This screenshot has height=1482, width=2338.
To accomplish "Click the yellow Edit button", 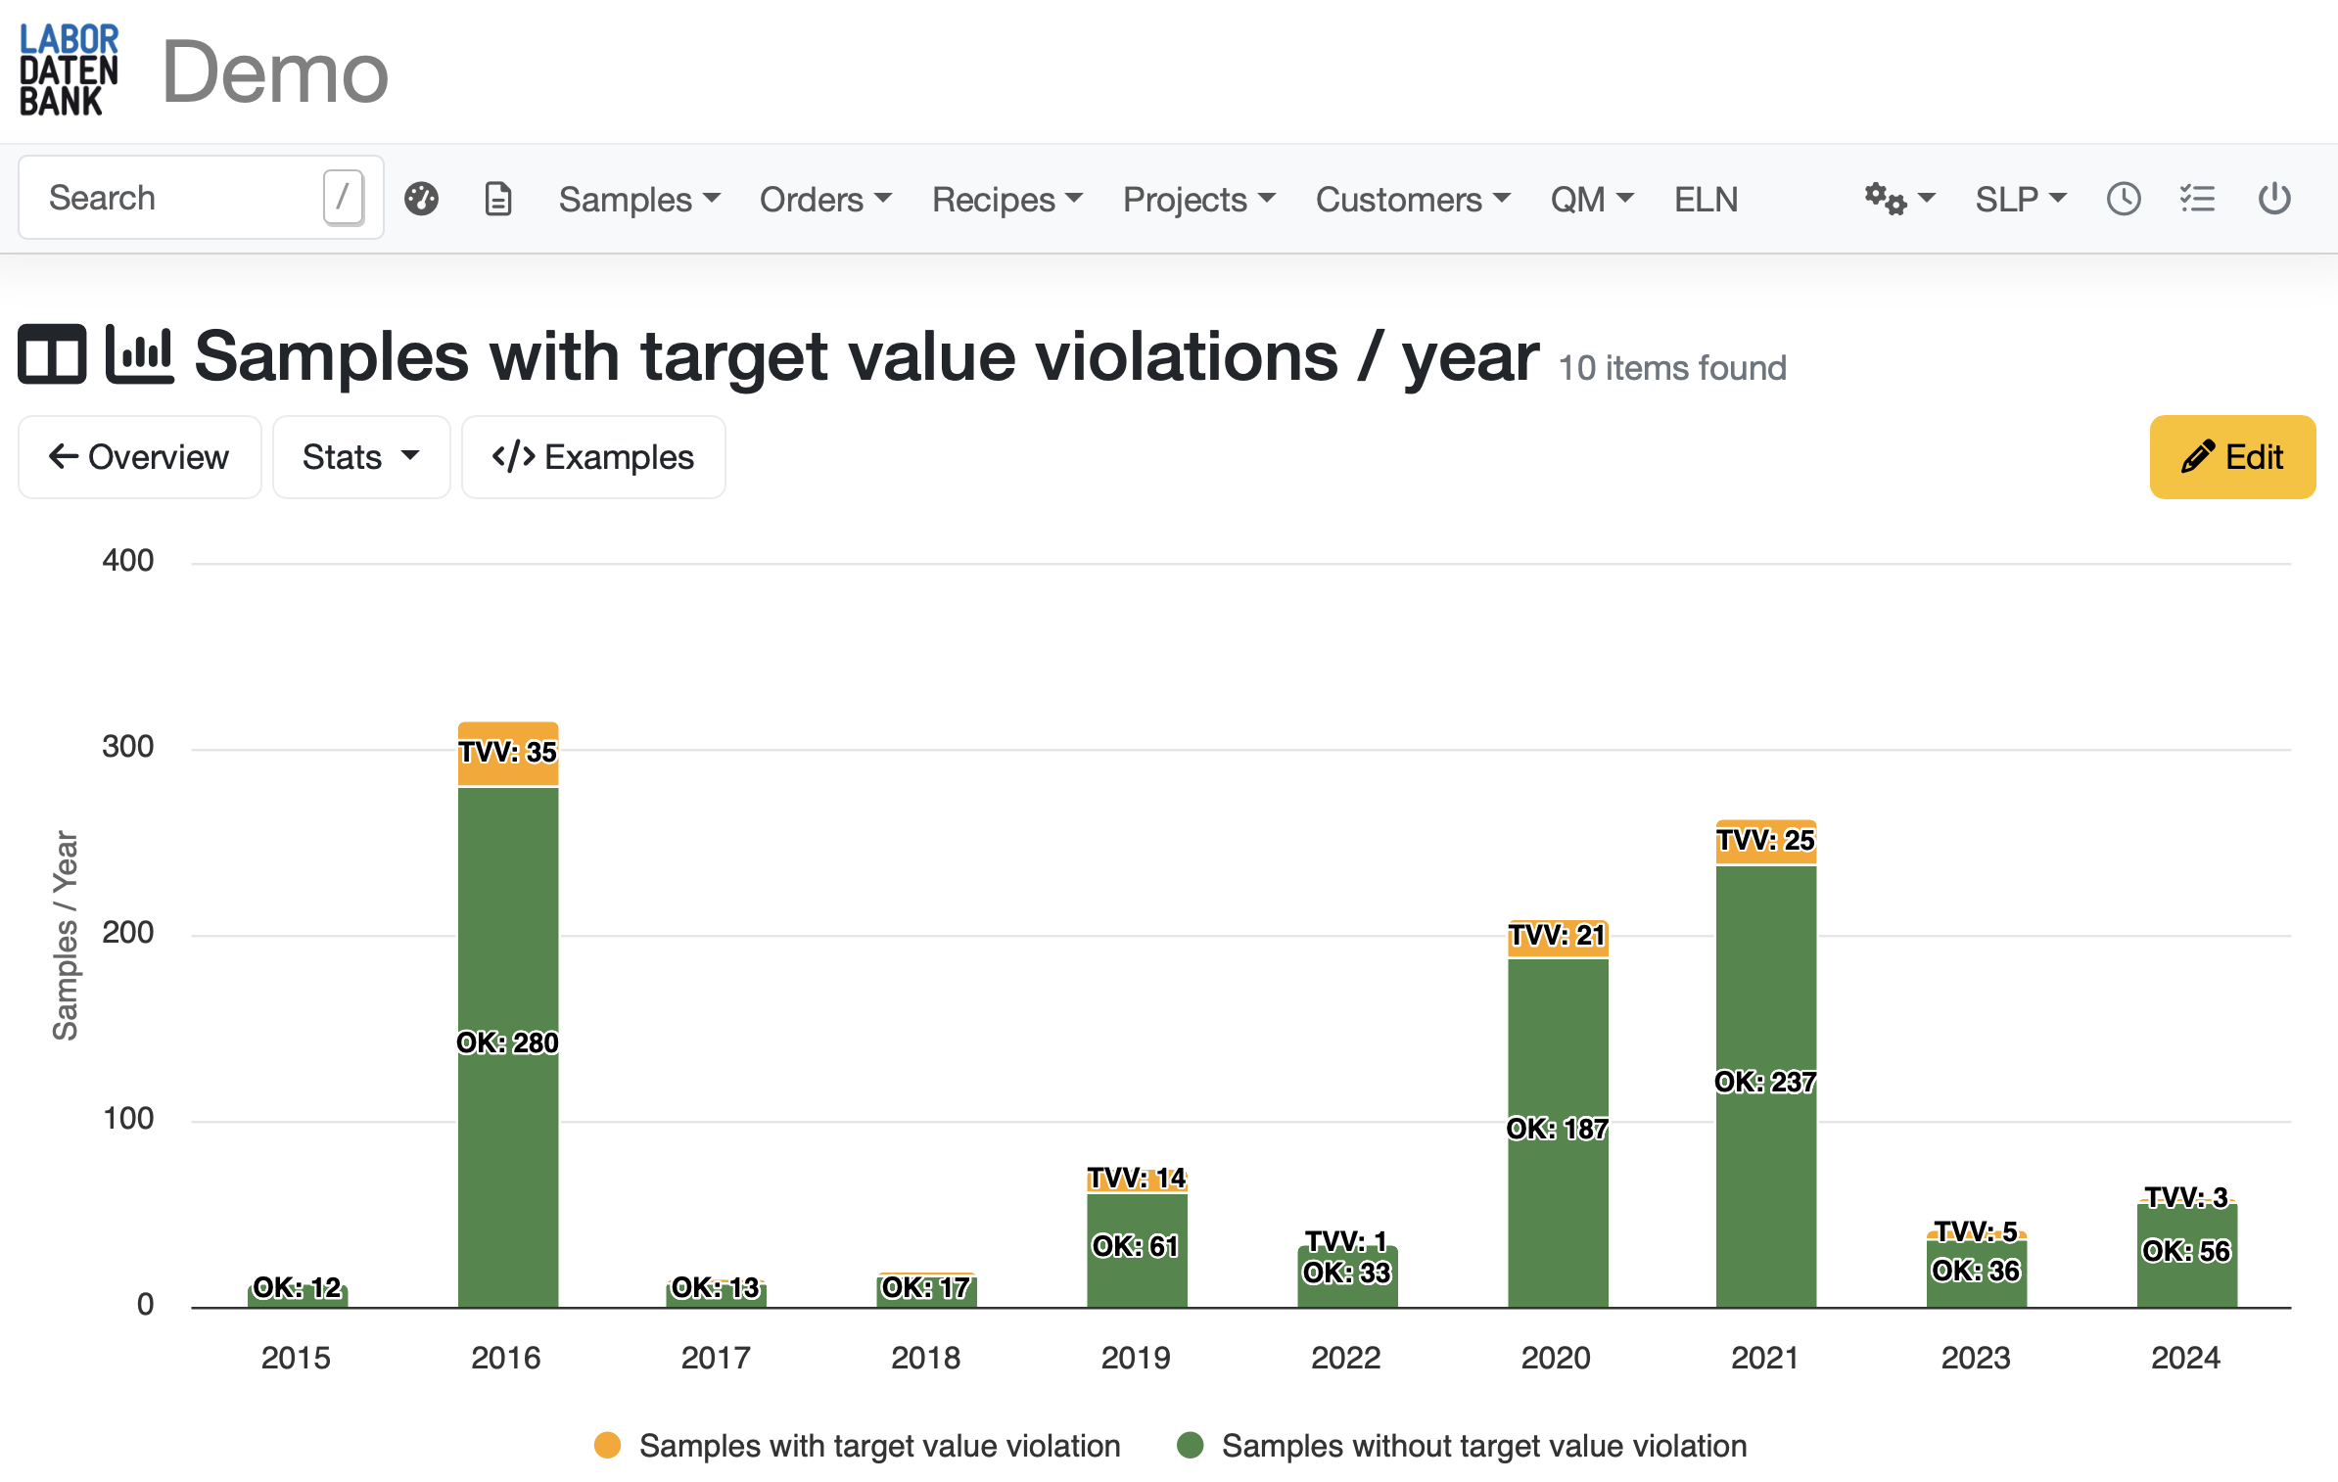I will (x=2231, y=457).
